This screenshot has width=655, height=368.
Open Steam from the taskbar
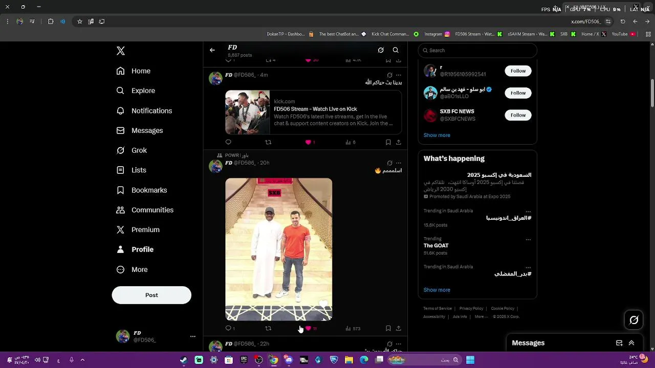184,360
